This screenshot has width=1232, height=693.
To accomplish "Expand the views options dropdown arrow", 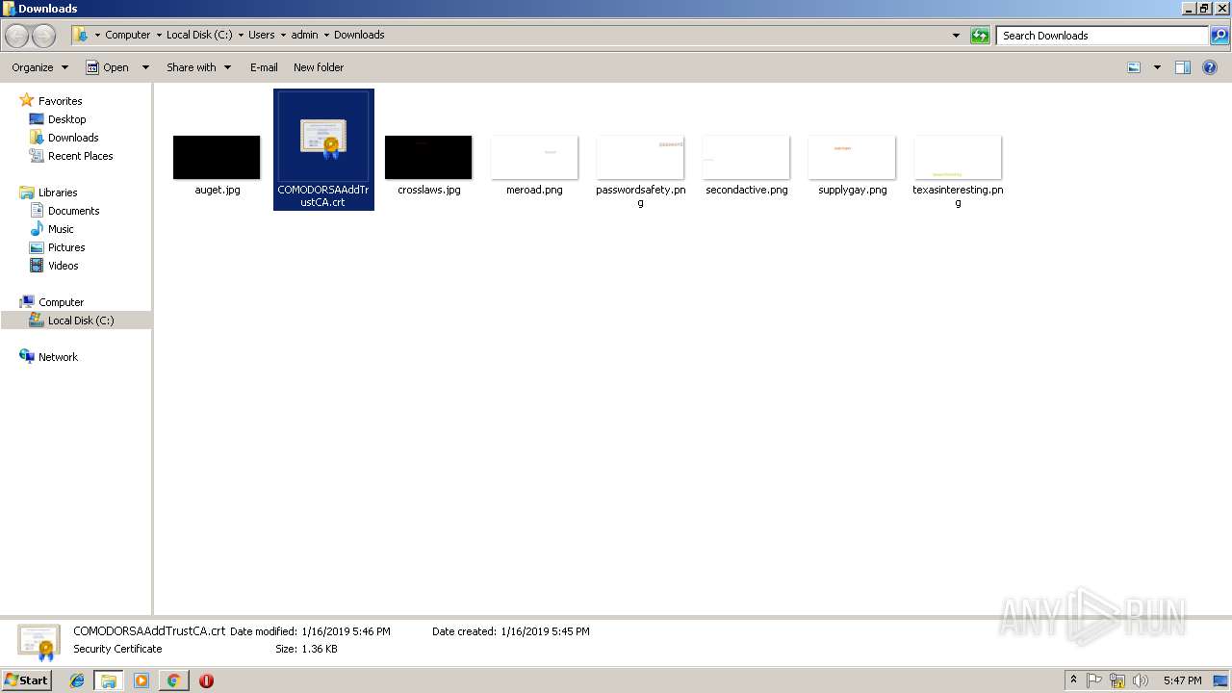I will 1157,67.
